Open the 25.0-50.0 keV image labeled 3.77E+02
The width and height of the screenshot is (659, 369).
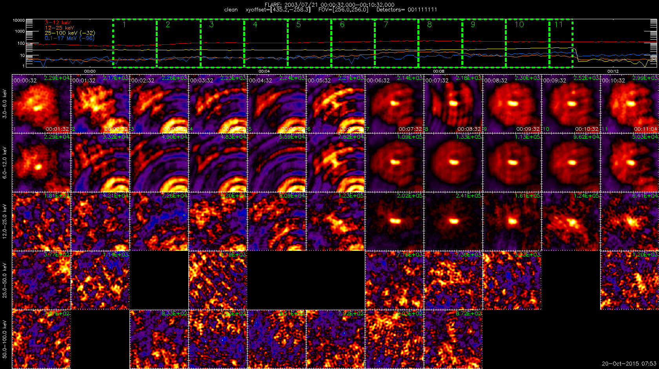coord(41,280)
